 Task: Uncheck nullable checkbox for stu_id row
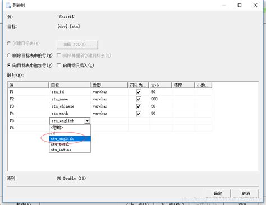pyautogui.click(x=139, y=92)
